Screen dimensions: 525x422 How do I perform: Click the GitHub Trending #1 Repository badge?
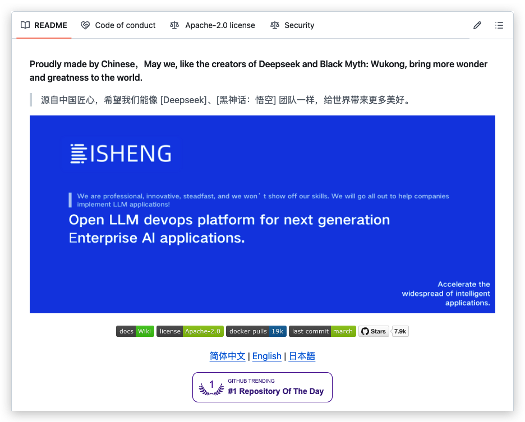click(x=262, y=387)
